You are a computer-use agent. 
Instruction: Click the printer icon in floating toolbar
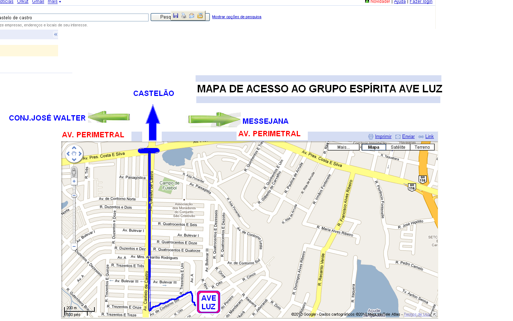coord(184,16)
